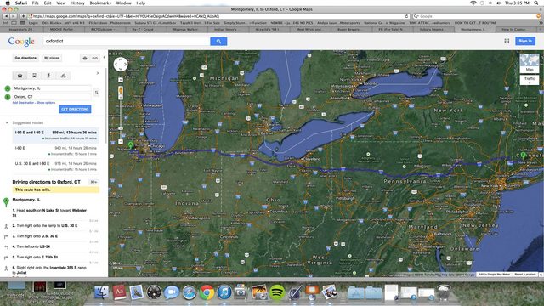Open My places
Viewport: 544px width, 306px height.
point(52,58)
